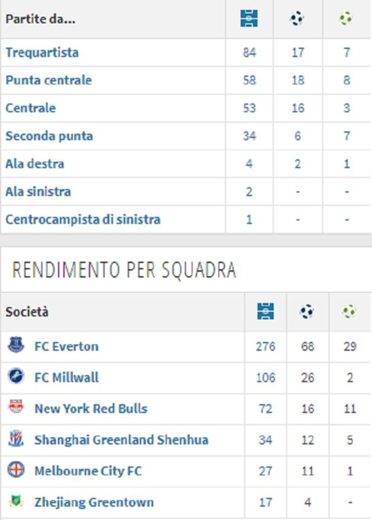Click the FC Millwall club crest
372x520 pixels.
click(x=16, y=376)
